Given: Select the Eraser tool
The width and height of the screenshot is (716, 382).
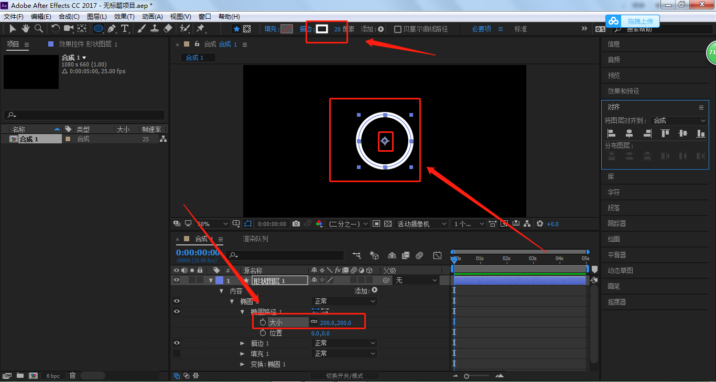Looking at the screenshot, I should (x=168, y=29).
